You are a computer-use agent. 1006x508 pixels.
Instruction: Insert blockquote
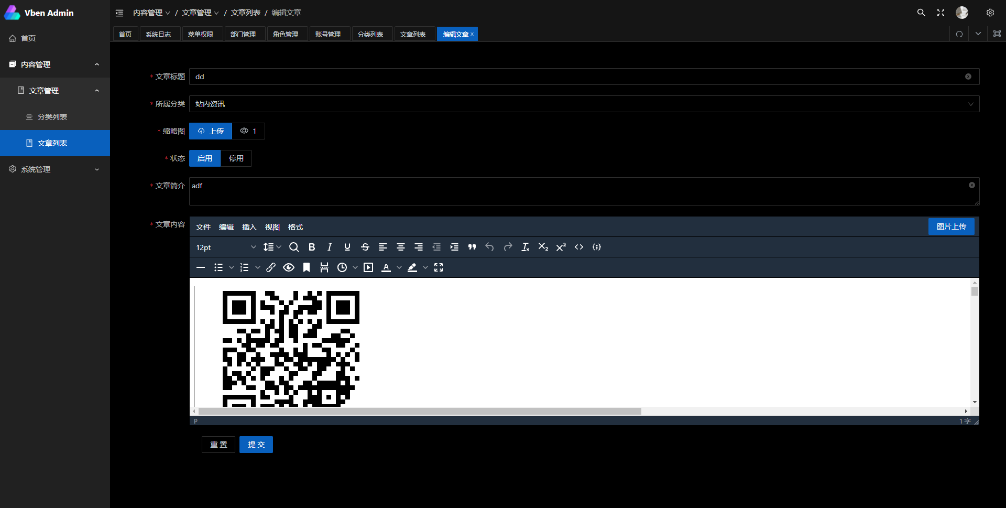pos(472,247)
